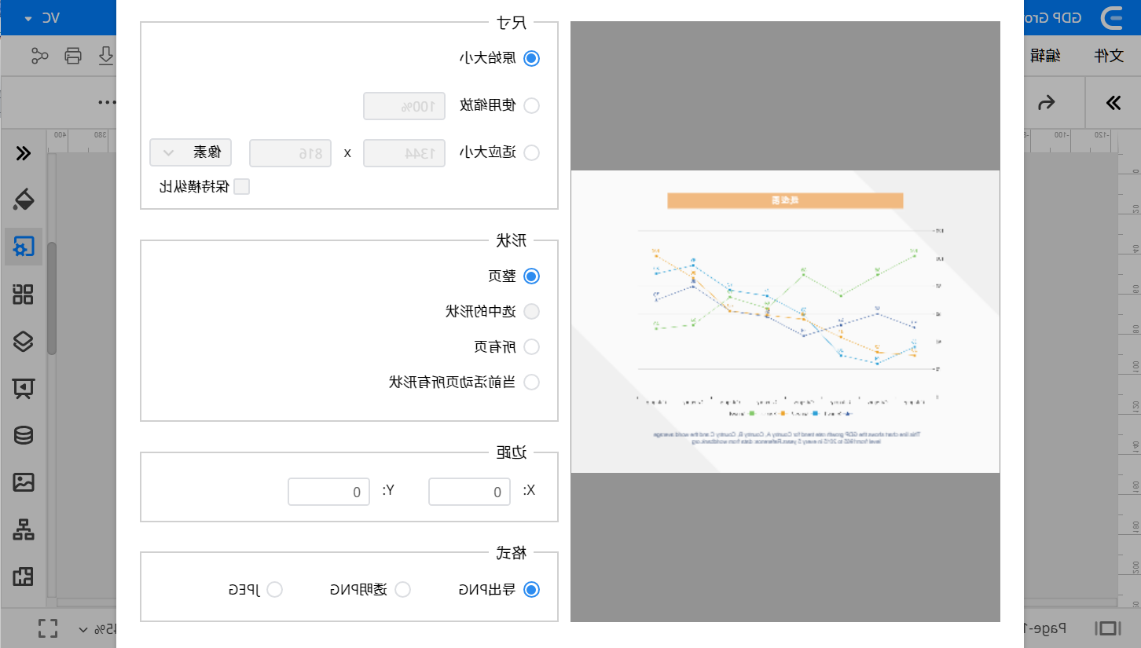Screen dimensions: 1141x648
Task: Switch to the Page-1 tab
Action: click(1044, 628)
